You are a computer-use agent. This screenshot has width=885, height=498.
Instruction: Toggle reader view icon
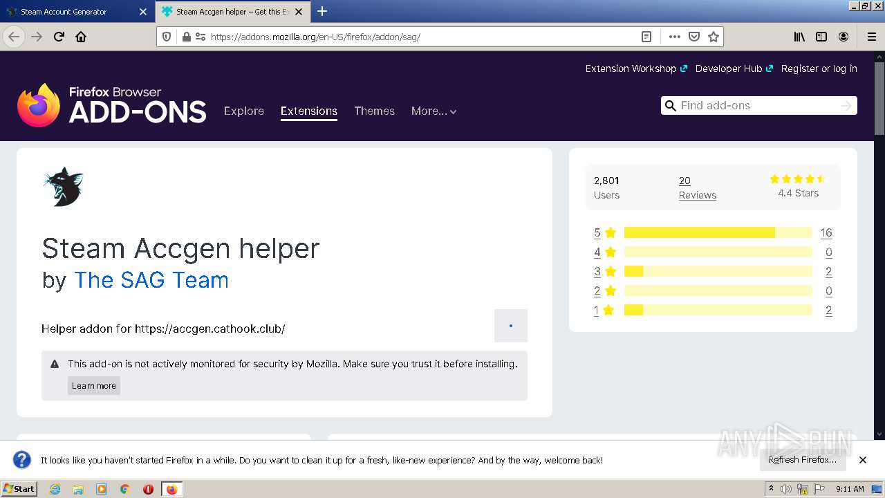(x=646, y=37)
